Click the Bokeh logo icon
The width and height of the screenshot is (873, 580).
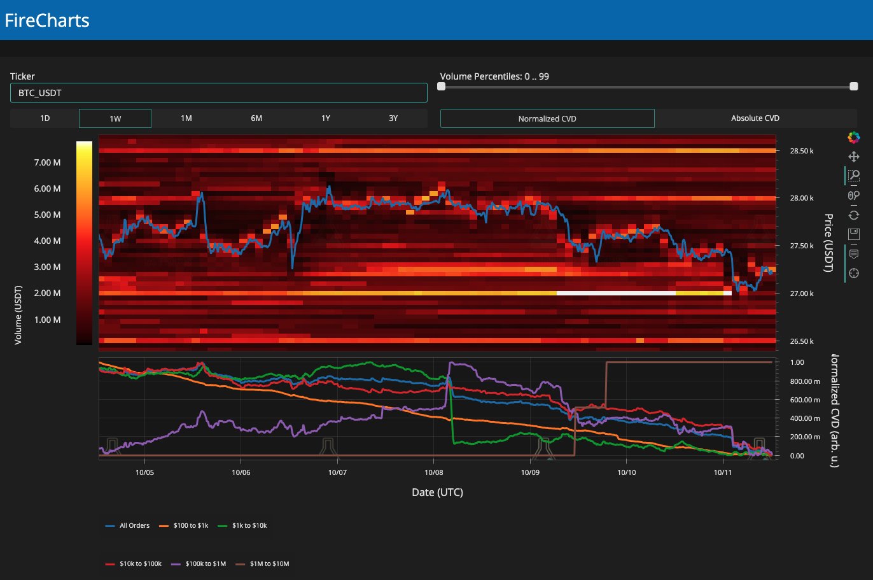point(854,137)
